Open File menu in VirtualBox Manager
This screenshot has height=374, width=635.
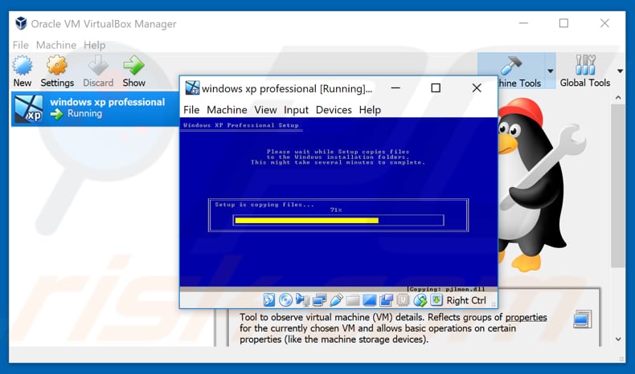click(21, 45)
